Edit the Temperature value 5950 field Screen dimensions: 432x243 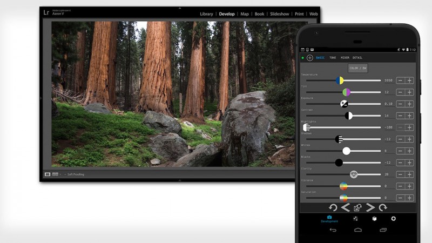388,80
